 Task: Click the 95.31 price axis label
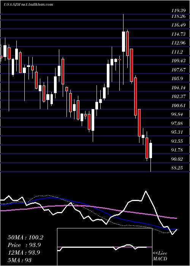coord(177,132)
